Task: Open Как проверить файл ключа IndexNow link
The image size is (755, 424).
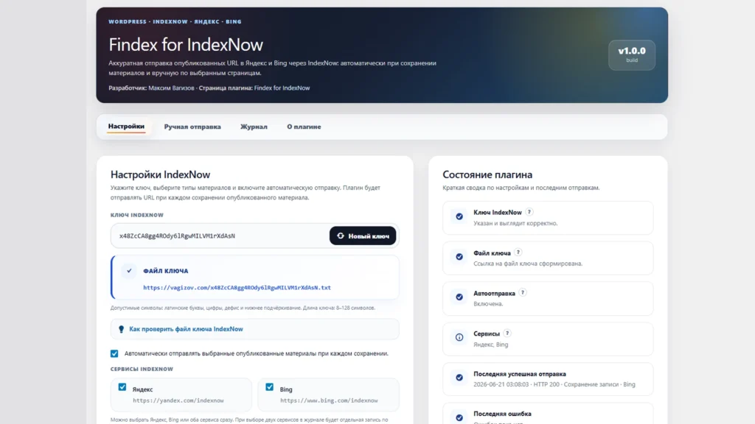Action: pos(186,329)
